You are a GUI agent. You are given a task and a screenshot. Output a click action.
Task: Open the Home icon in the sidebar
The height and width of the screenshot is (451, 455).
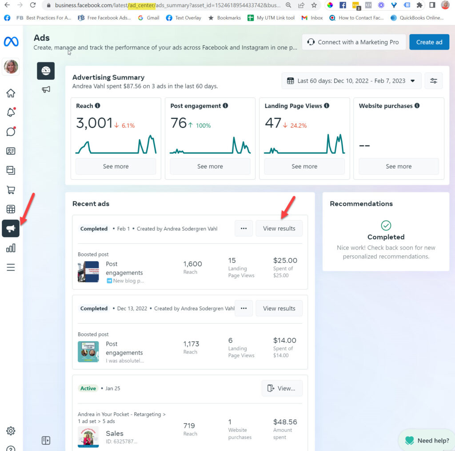point(11,93)
